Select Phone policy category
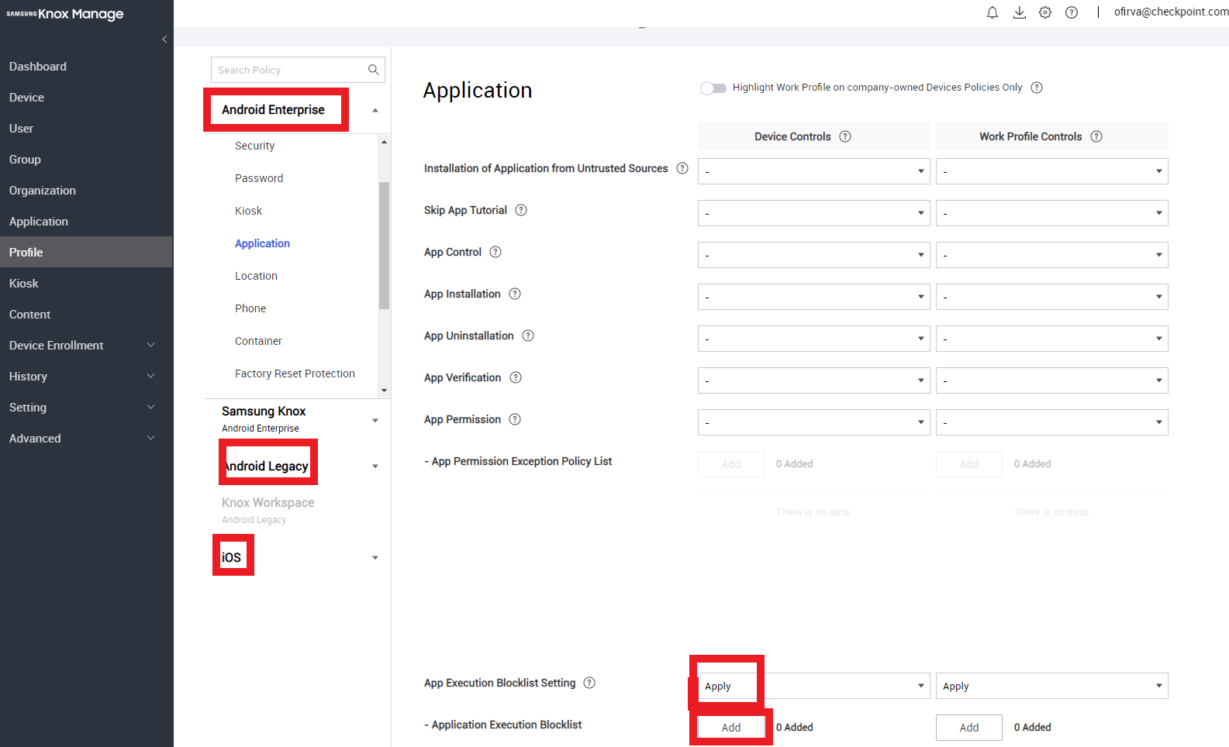The height and width of the screenshot is (747, 1229). 250,308
